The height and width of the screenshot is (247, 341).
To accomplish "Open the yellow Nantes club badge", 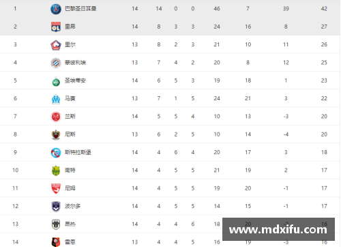I will pyautogui.click(x=56, y=171).
